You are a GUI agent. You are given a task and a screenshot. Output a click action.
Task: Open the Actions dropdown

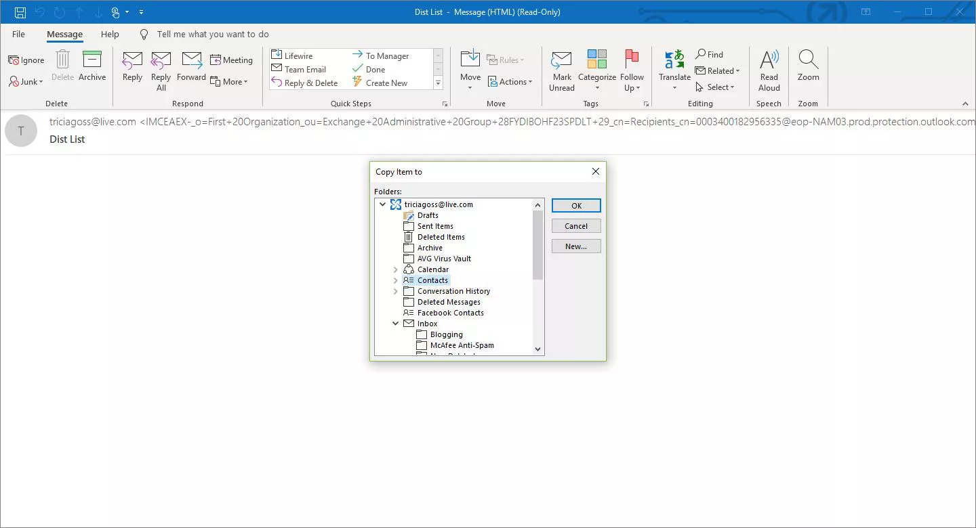pyautogui.click(x=510, y=82)
